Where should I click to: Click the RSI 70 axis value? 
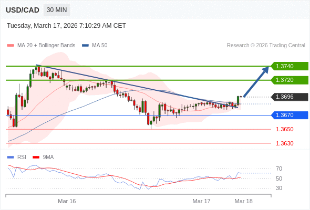click(x=279, y=169)
